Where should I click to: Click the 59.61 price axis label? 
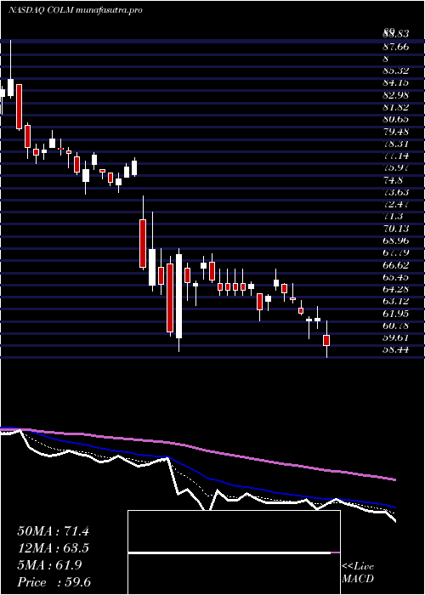(x=396, y=338)
